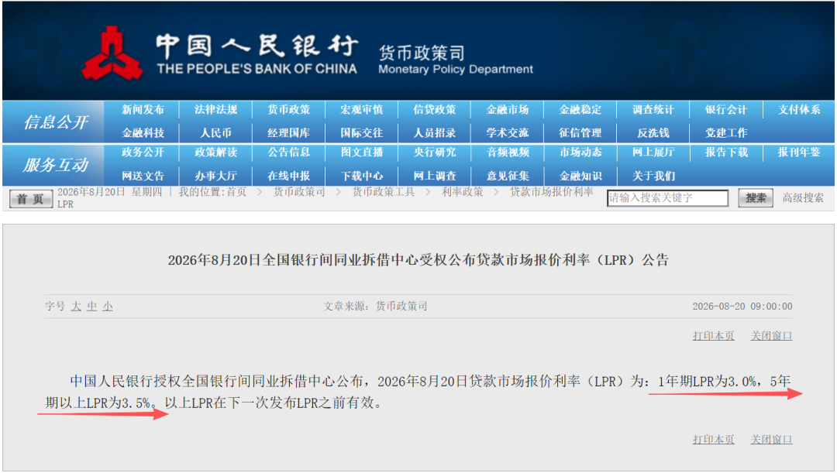Click the People's Bank of China red logo
This screenshot has height=473, width=837.
[112, 53]
